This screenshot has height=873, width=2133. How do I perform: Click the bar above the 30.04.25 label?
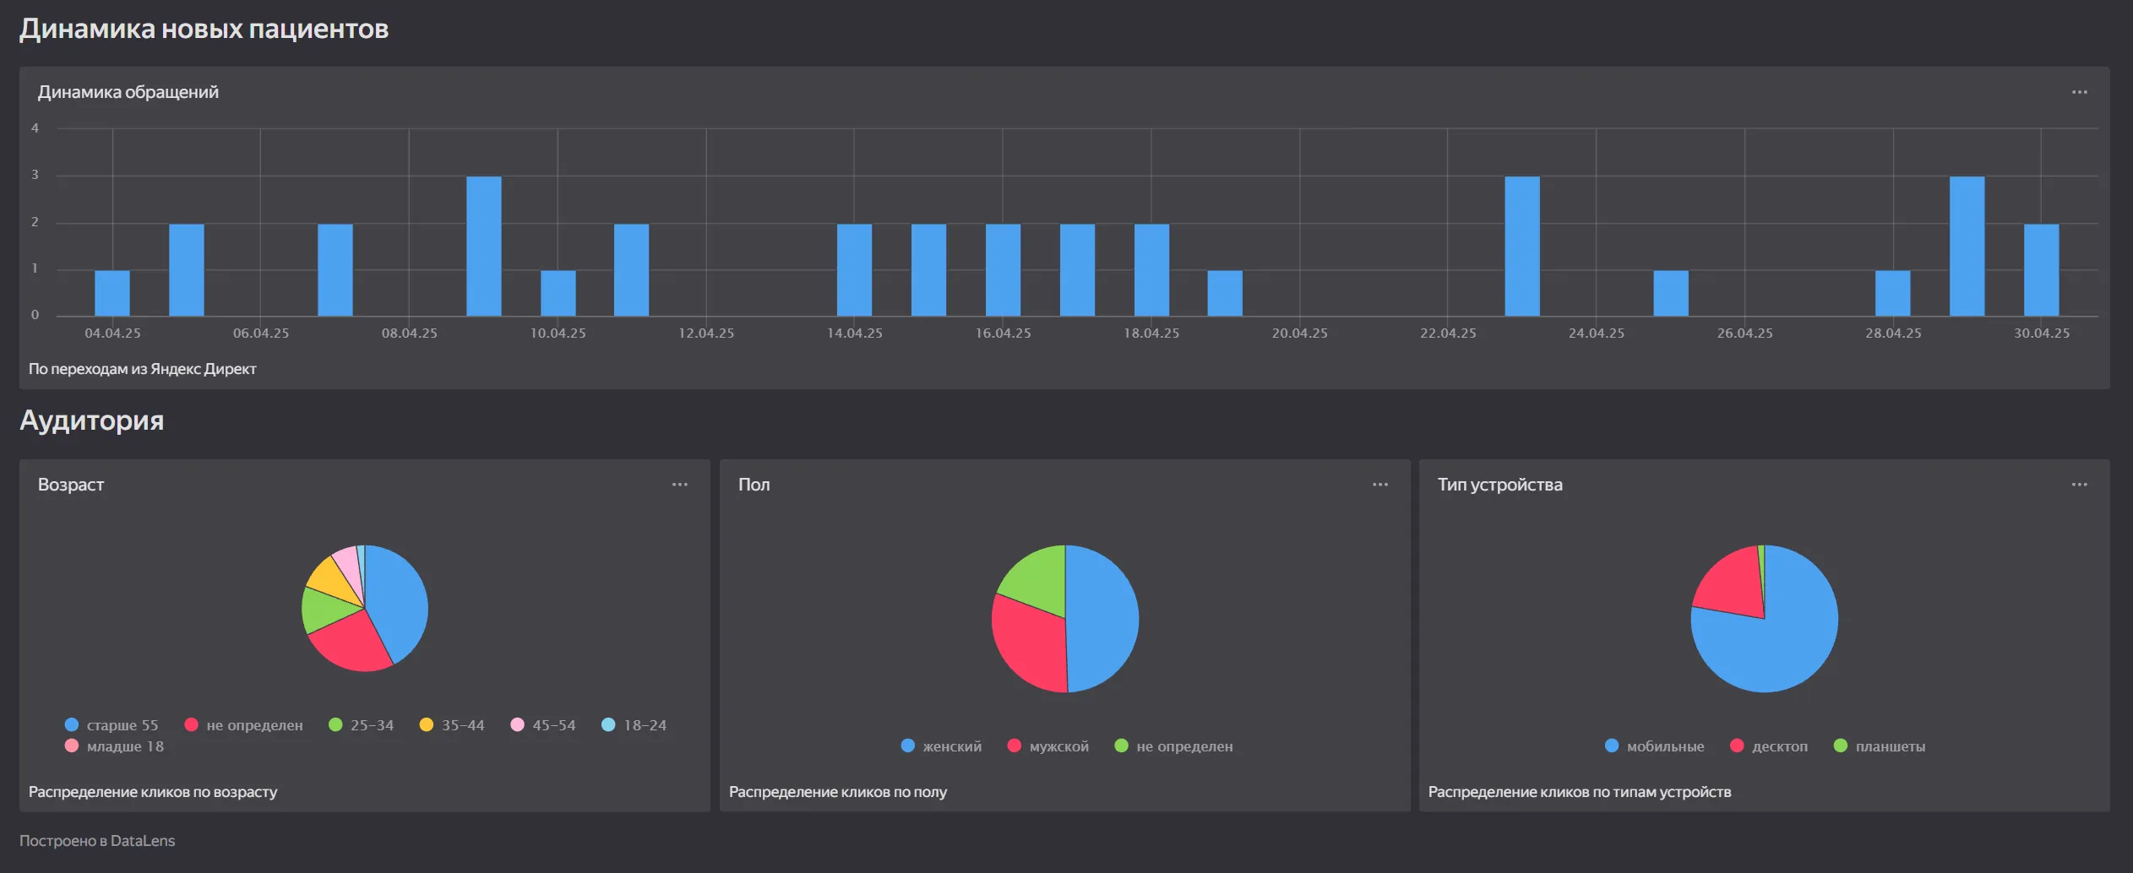pos(2041,270)
